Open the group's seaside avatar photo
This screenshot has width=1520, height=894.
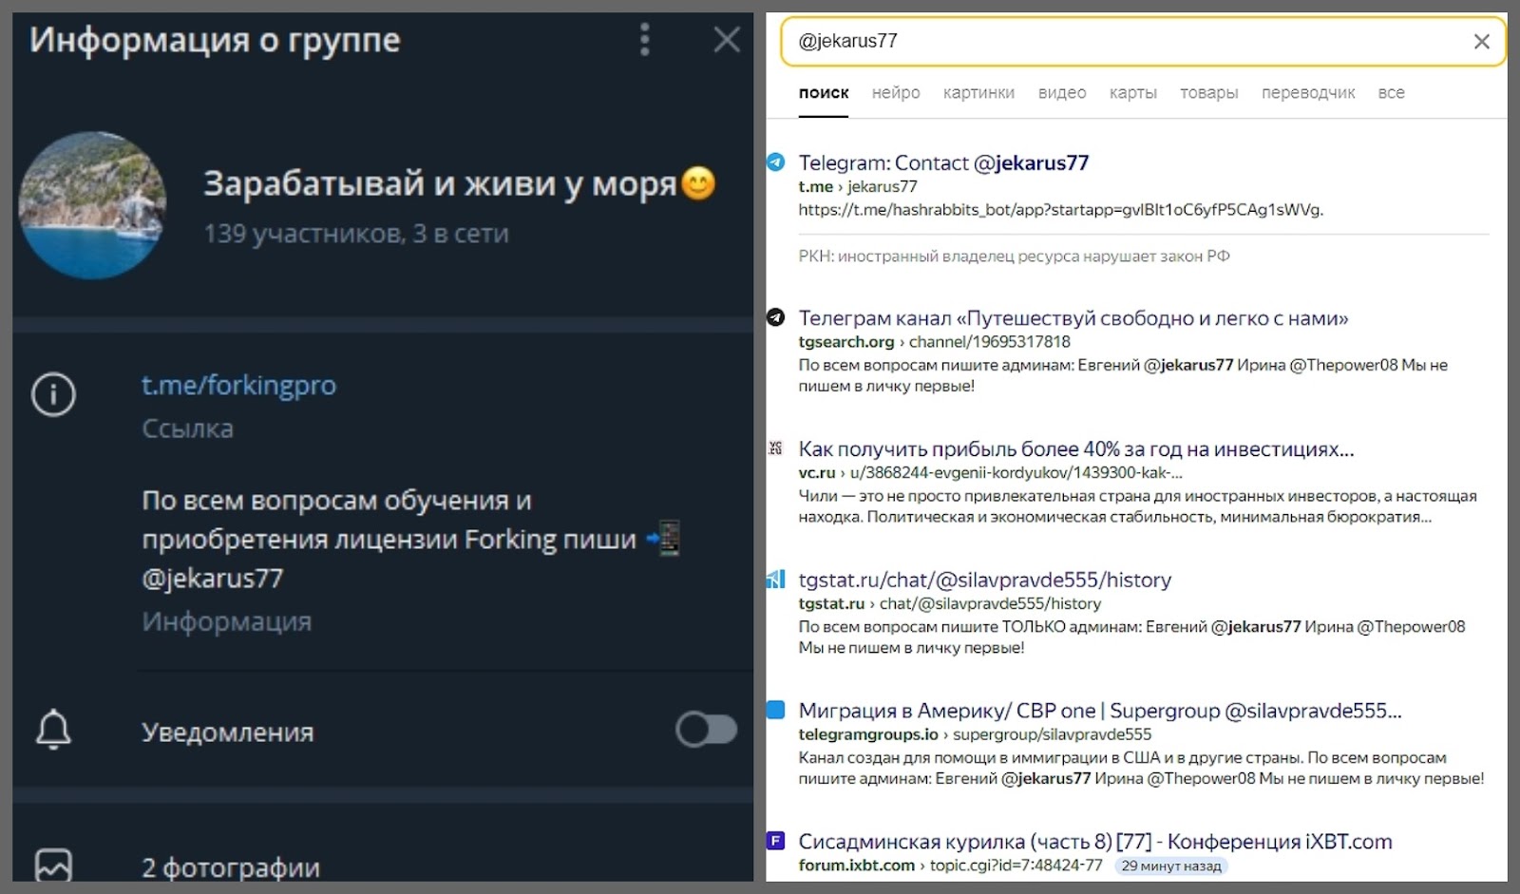click(x=93, y=205)
